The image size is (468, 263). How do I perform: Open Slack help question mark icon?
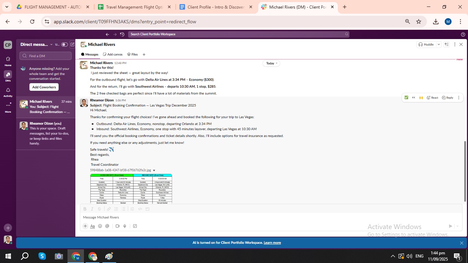point(463,34)
